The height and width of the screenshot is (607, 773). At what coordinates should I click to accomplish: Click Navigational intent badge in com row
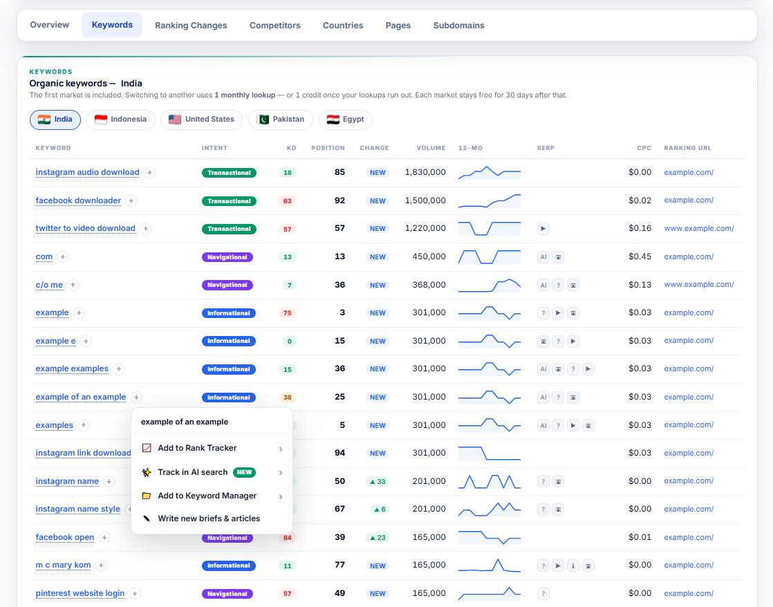coord(227,257)
